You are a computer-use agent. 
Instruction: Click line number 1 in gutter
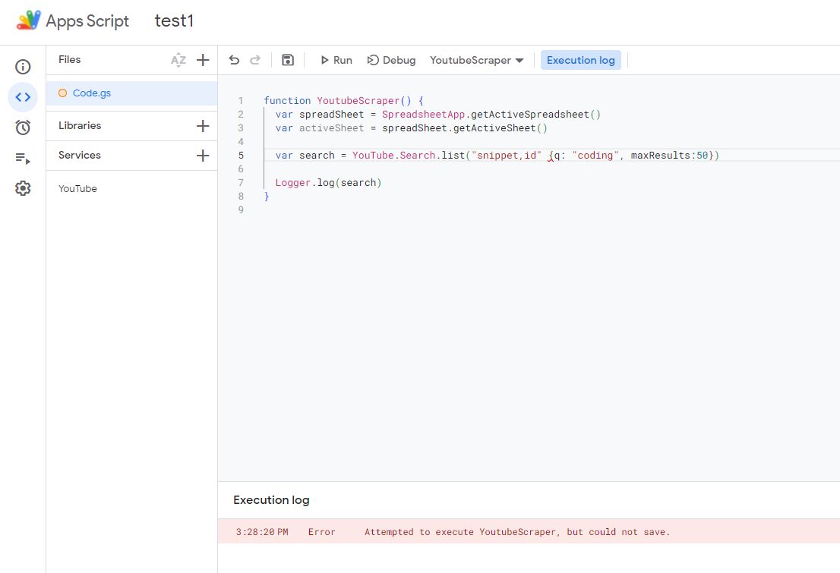coord(241,101)
